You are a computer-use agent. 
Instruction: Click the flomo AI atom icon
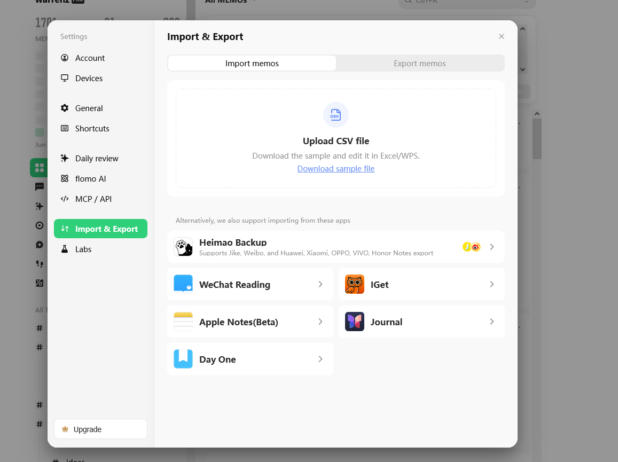click(x=65, y=178)
